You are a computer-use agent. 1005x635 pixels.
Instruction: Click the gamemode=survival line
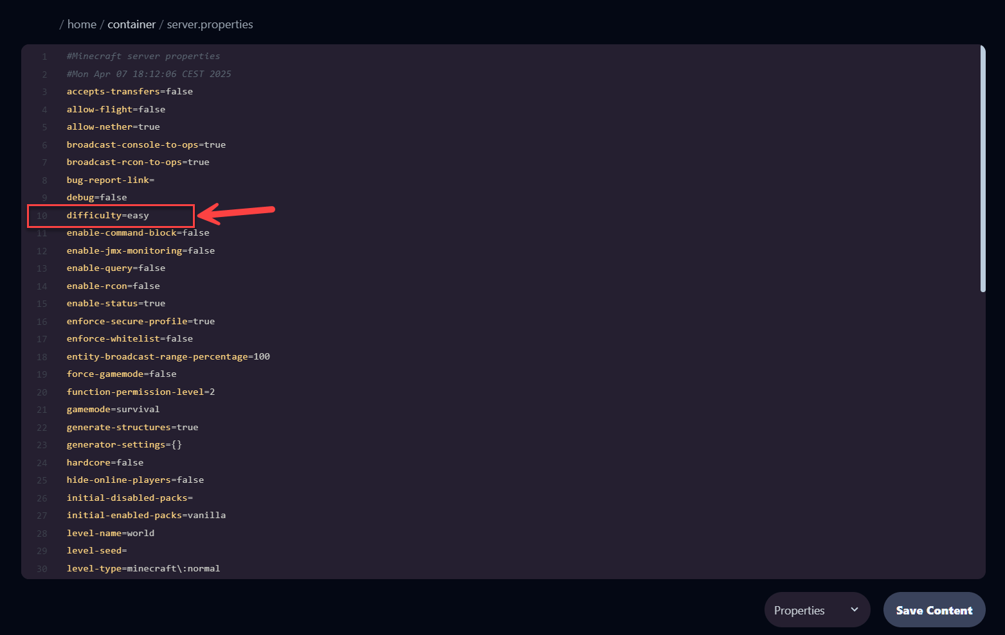(x=113, y=410)
